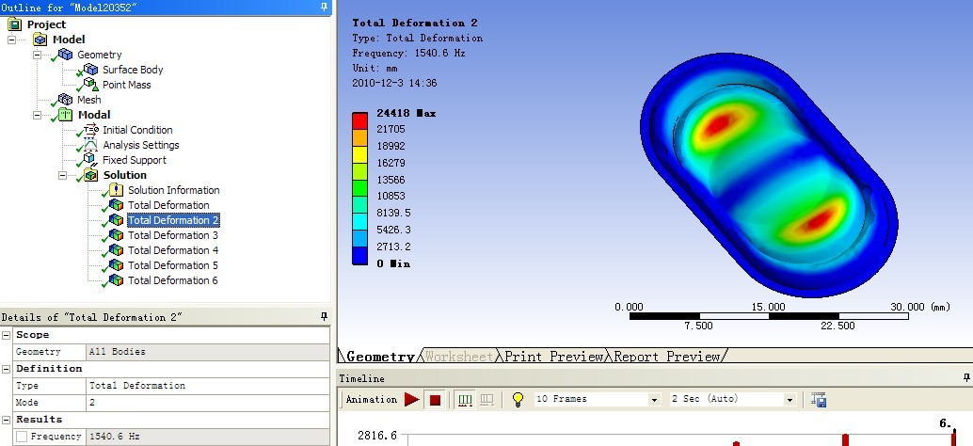Toggle the Frequency parameter checkbox
Viewport: 973px width, 446px height.
pyautogui.click(x=22, y=437)
